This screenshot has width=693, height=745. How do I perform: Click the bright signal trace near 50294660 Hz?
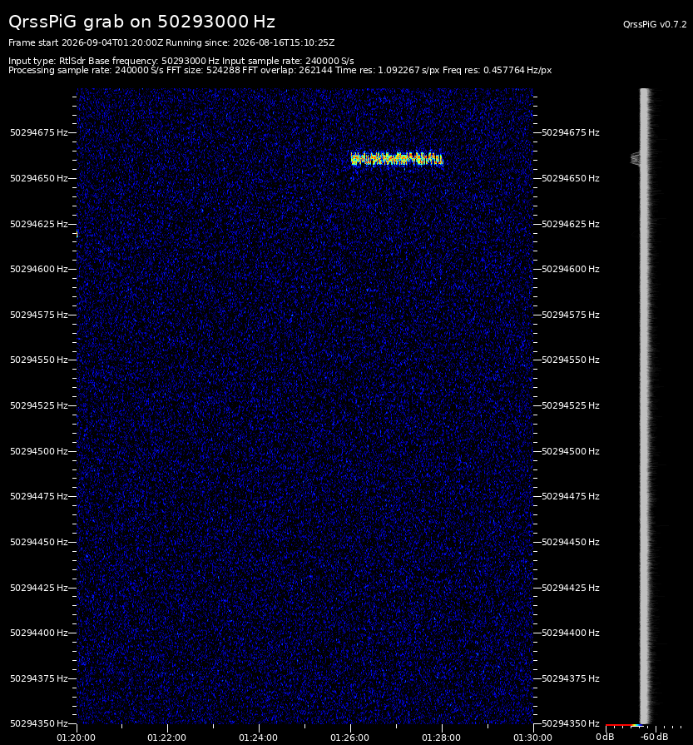click(397, 159)
